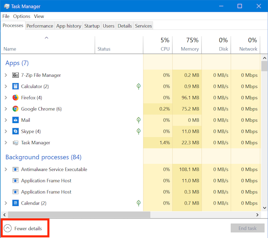
Task: Switch to the Services tab
Action: pyautogui.click(x=144, y=26)
